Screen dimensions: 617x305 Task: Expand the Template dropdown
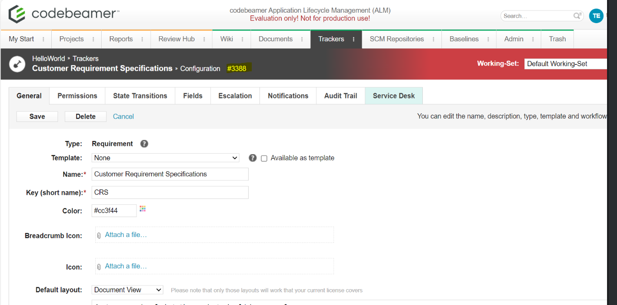tap(166, 158)
